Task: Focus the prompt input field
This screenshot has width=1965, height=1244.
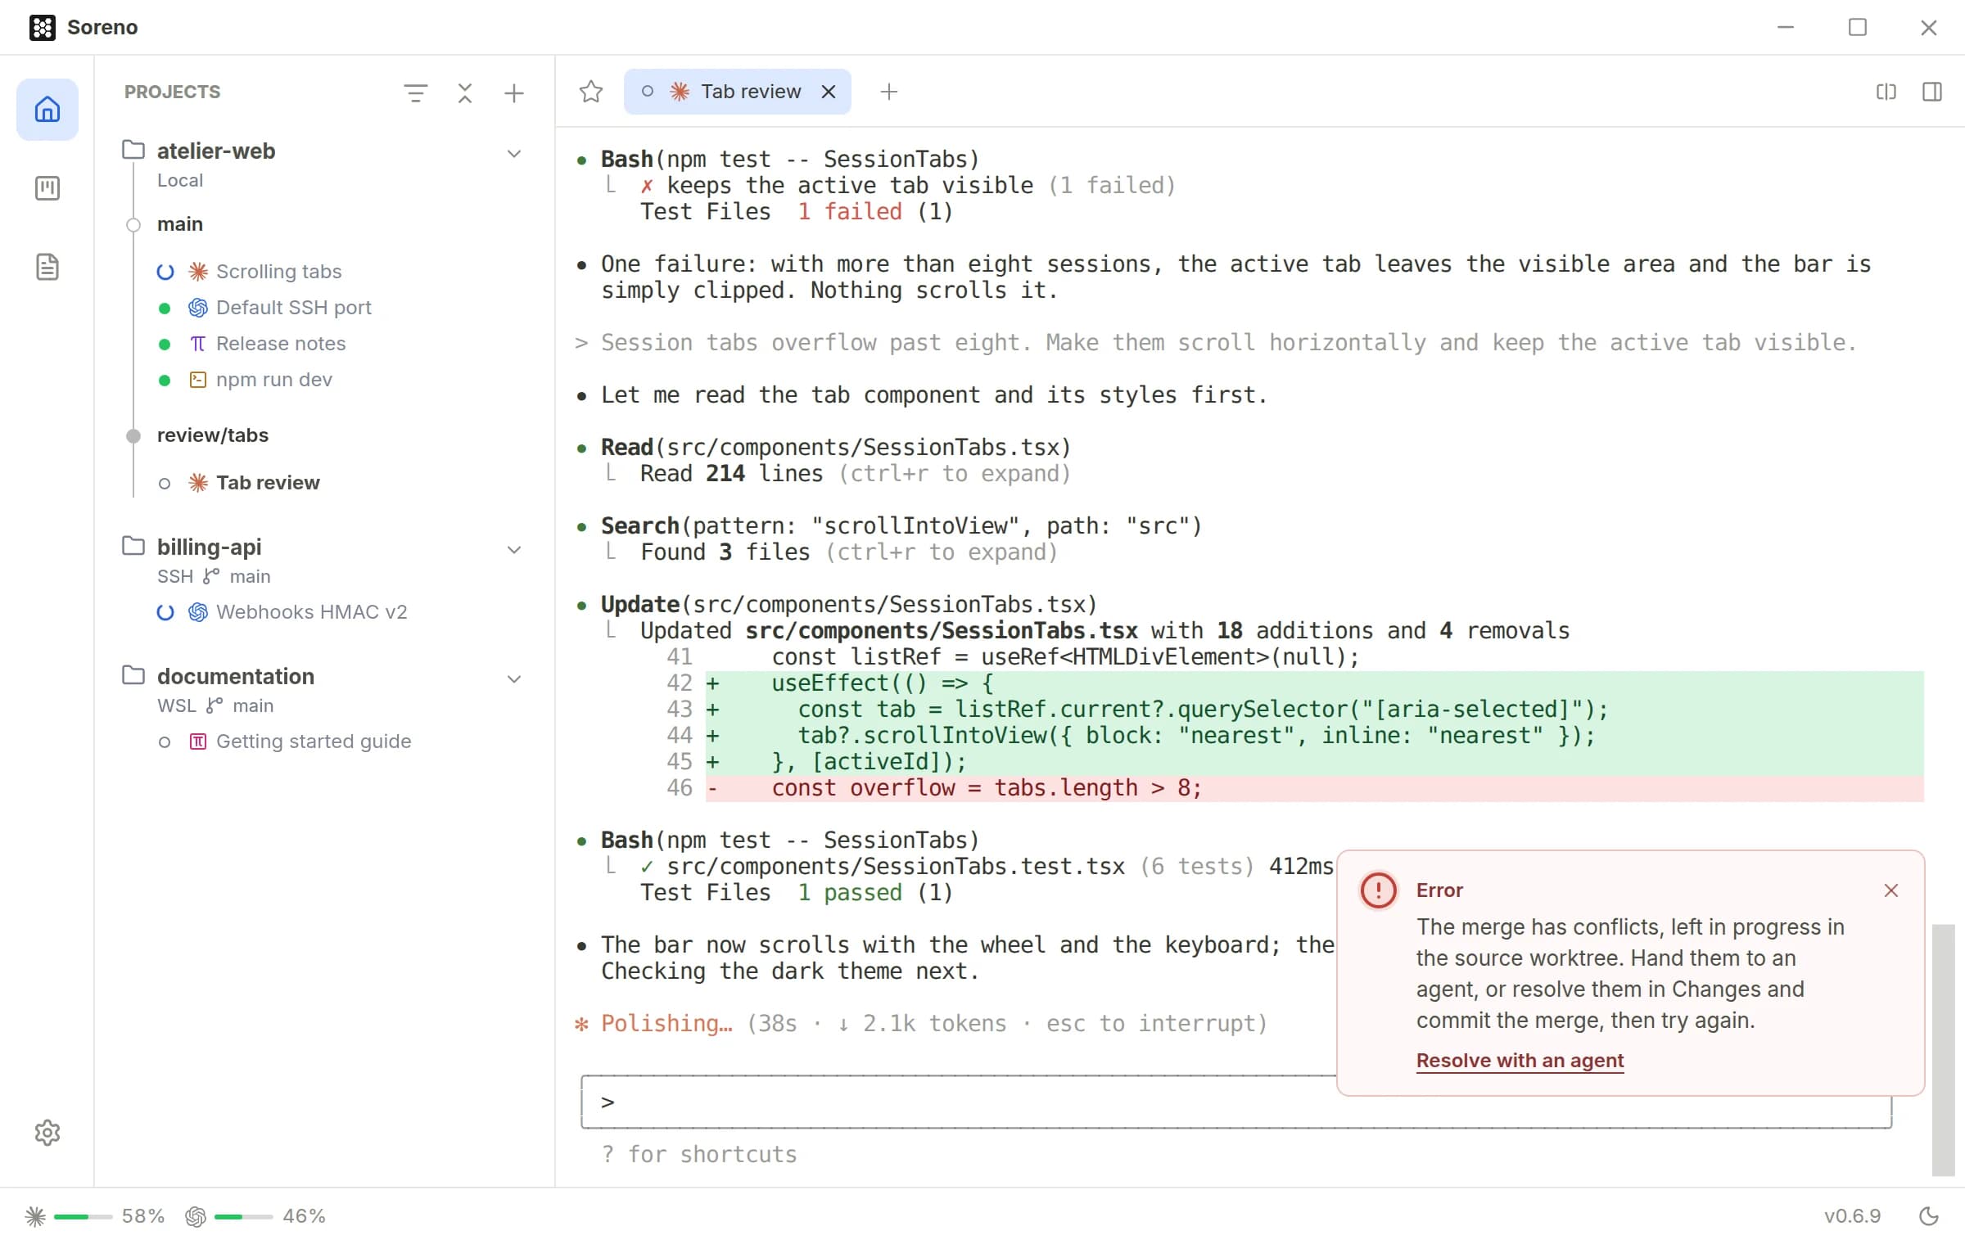Action: (1236, 1102)
